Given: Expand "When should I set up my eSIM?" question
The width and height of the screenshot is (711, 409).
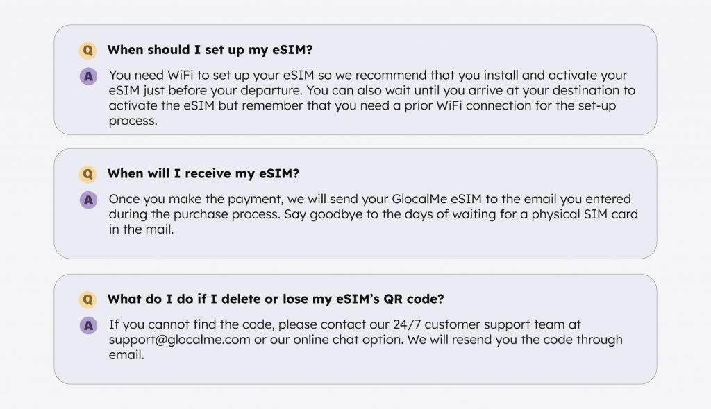Looking at the screenshot, I should click(210, 50).
